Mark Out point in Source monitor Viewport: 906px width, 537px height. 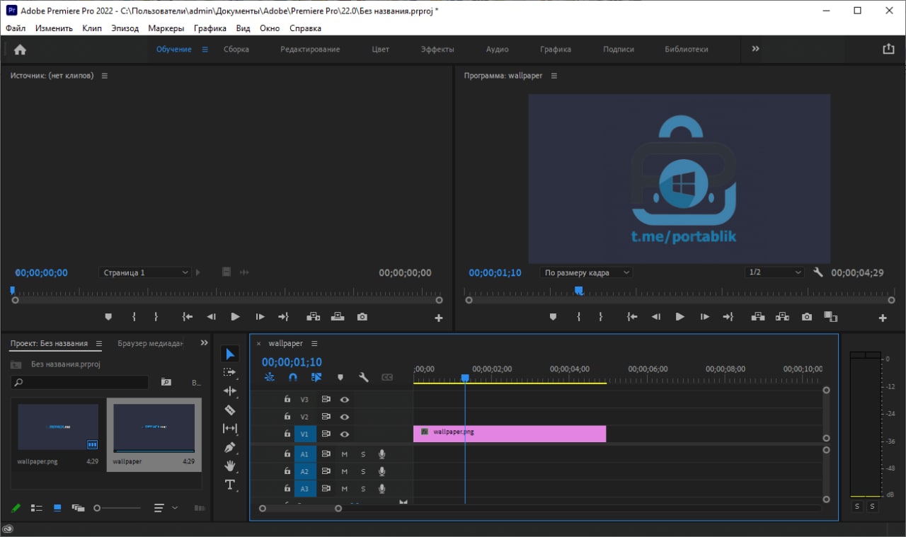coord(156,317)
